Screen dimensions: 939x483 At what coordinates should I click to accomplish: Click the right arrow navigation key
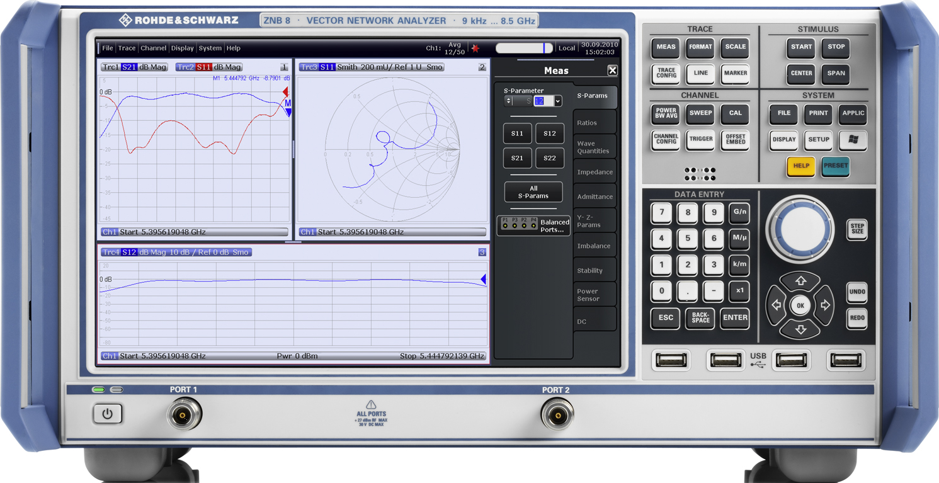825,305
